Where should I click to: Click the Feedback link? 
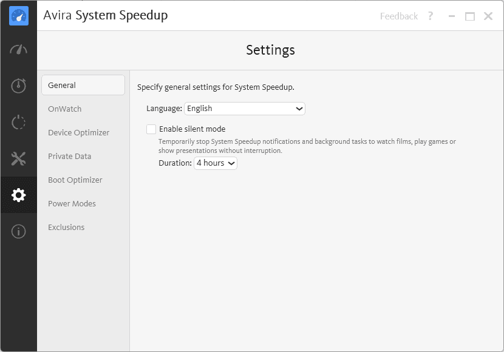399,16
